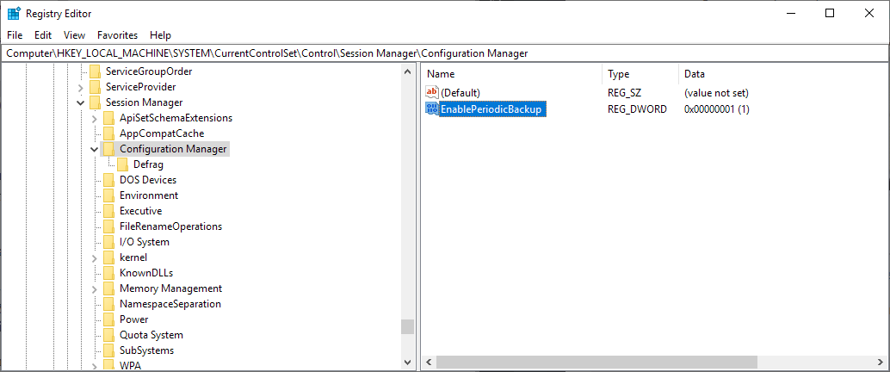Select the Power key label
The image size is (890, 372).
coord(134,319)
